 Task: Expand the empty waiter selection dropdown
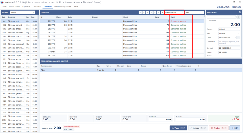(222, 17)
